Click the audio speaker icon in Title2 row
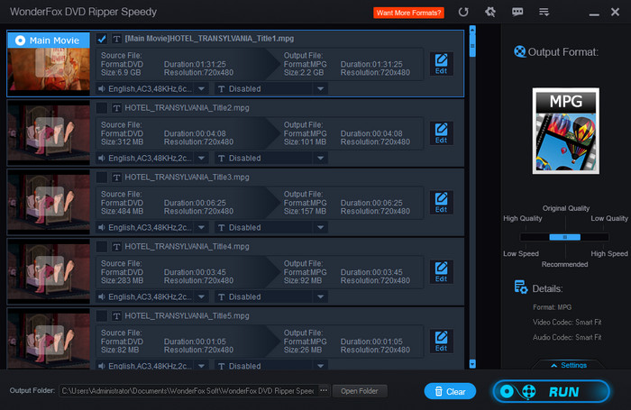This screenshot has width=631, height=410. pos(102,158)
